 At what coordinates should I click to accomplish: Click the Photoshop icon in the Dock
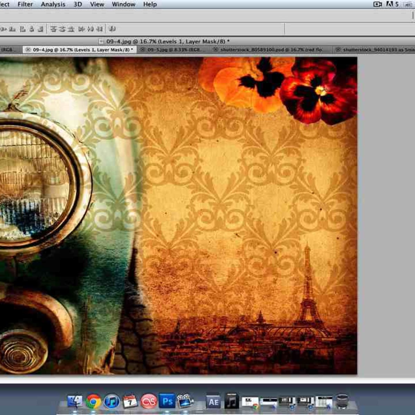tap(167, 401)
